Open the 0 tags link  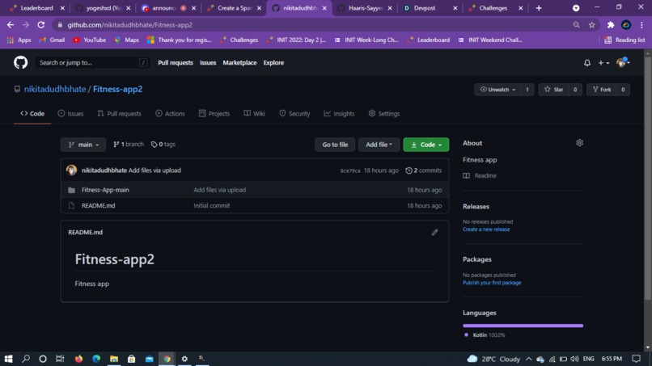coord(163,144)
